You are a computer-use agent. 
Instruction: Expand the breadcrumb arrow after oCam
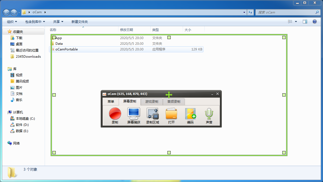coord(45,12)
